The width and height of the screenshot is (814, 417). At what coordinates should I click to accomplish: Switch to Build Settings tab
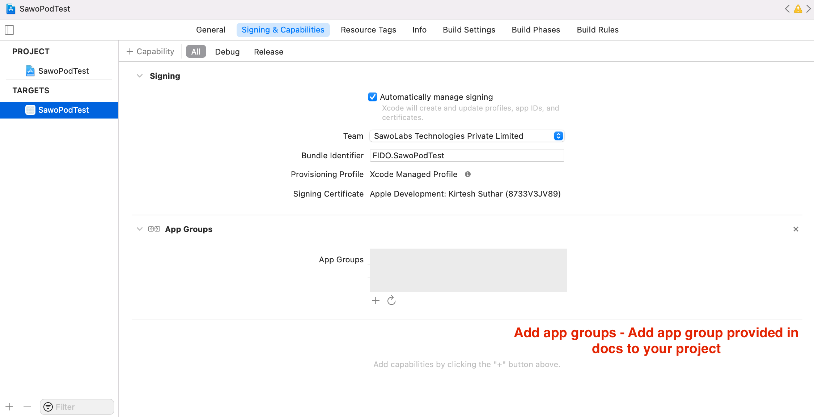click(x=469, y=30)
